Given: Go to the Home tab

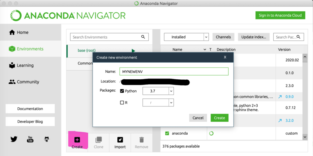Looking at the screenshot, I should pyautogui.click(x=31, y=32).
